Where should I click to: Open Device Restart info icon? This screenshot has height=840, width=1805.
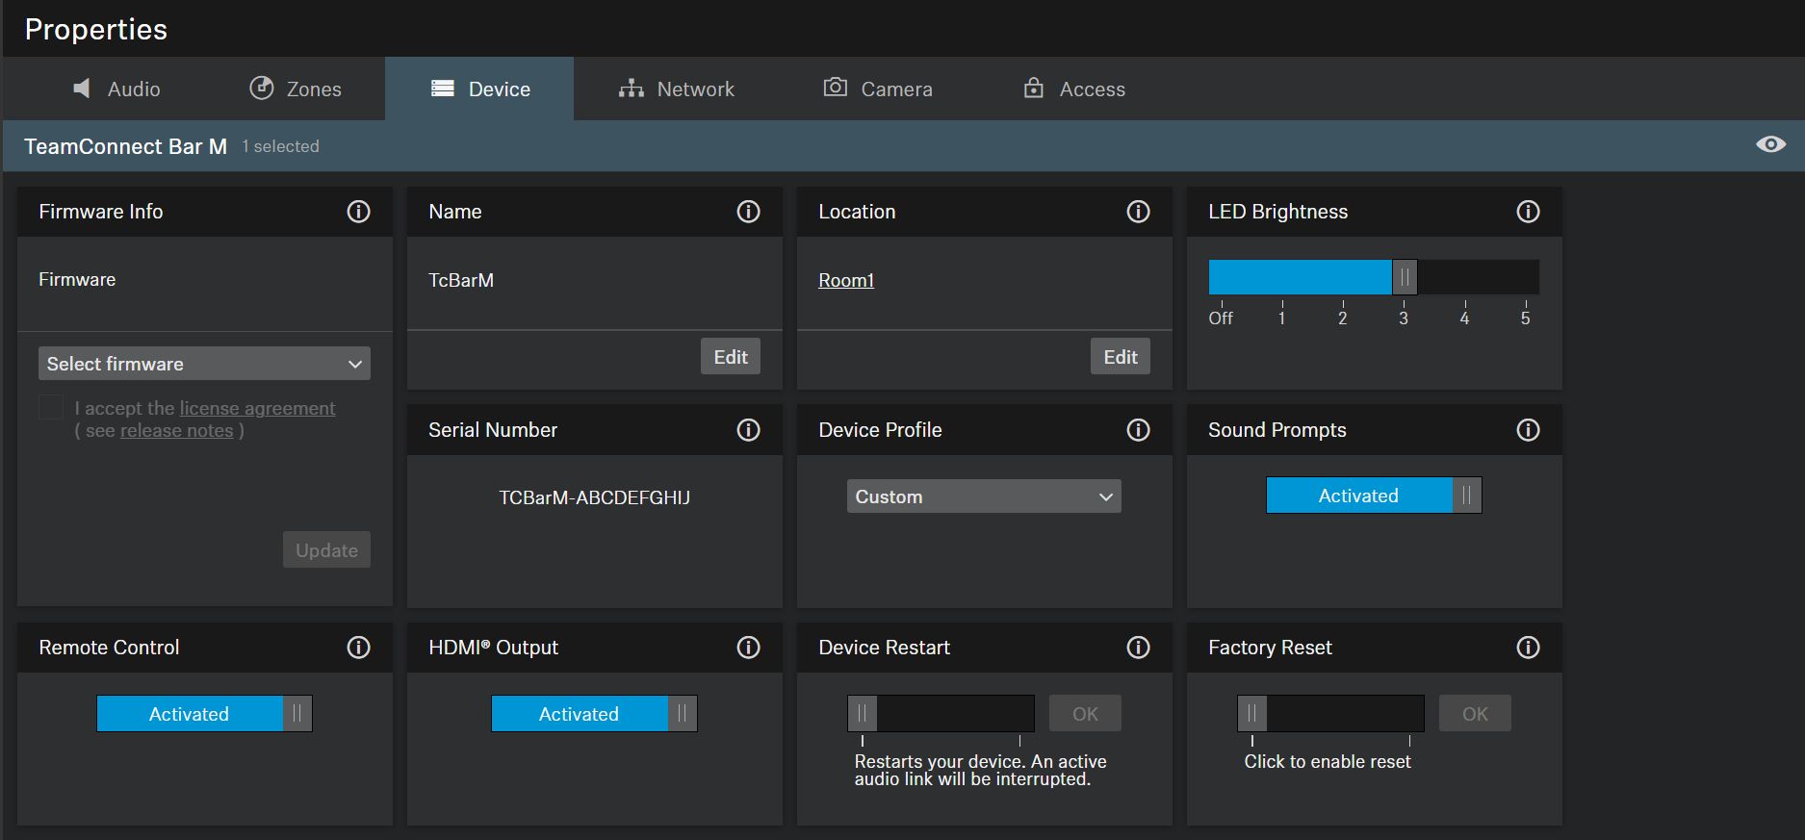(x=1138, y=648)
